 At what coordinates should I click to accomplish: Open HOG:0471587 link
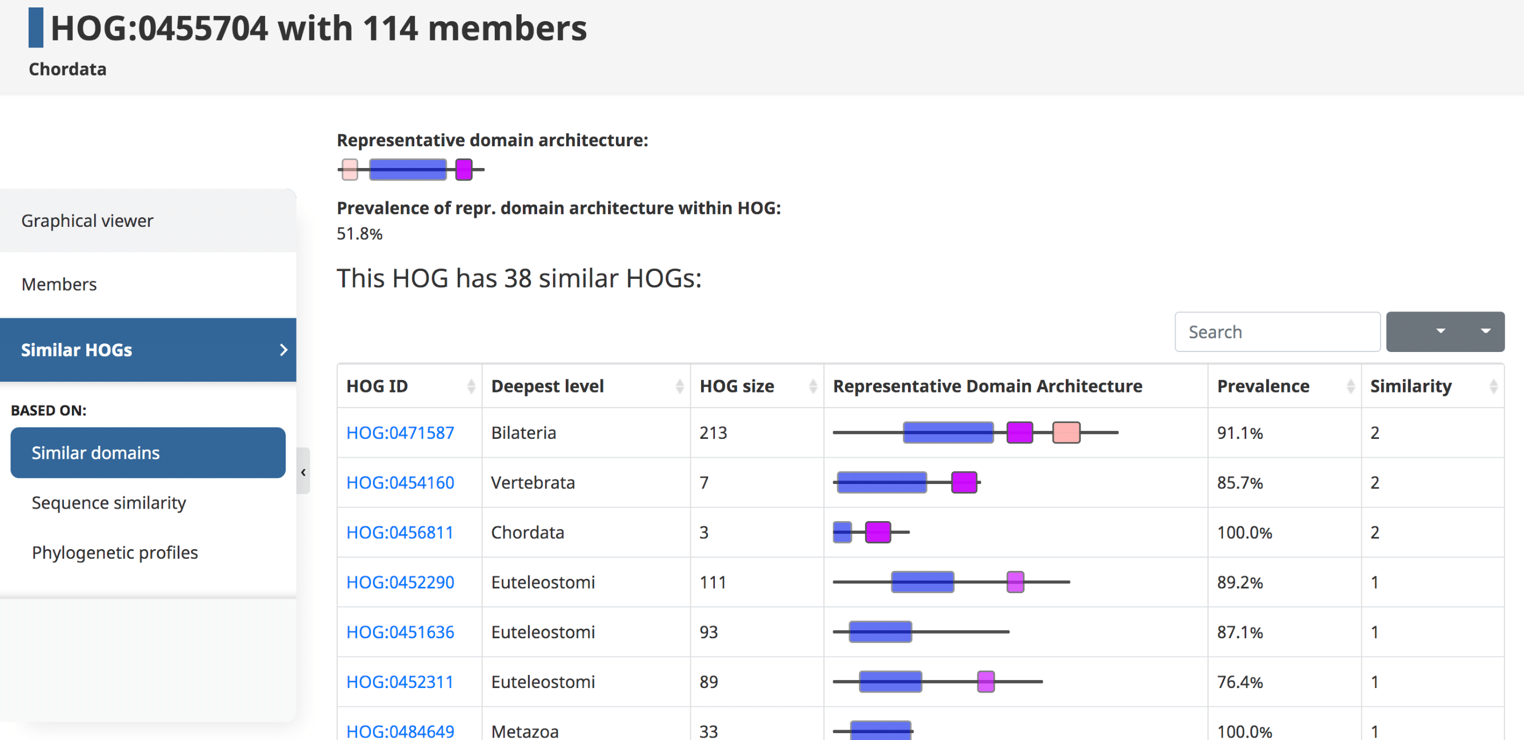click(400, 433)
